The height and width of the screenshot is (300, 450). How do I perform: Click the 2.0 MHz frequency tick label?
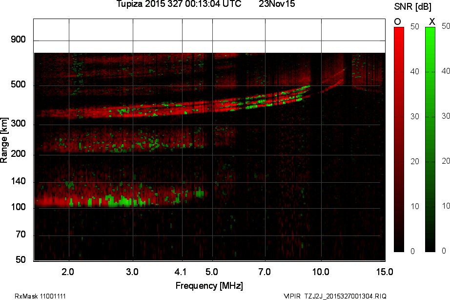(68, 272)
